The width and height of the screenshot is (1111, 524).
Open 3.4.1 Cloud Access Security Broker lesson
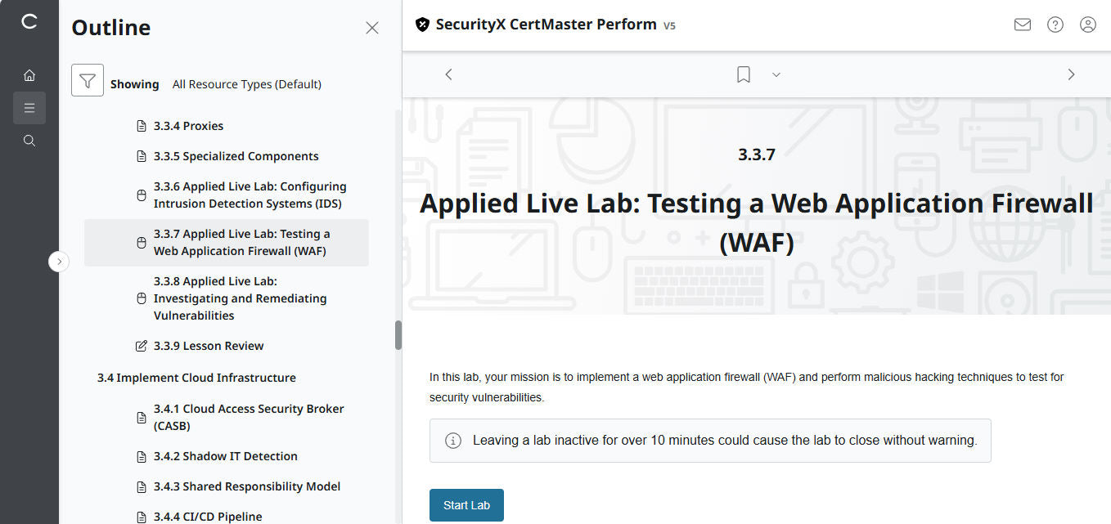(248, 417)
